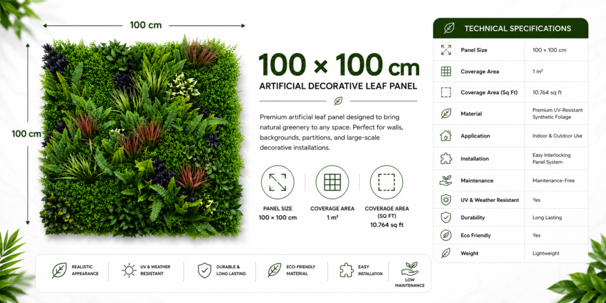Click the '100 cm' width dimension above the panel
This screenshot has height=303, width=606.
click(x=146, y=25)
